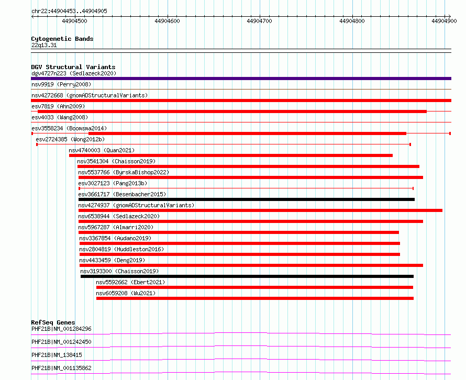This screenshot has width=466, height=380.
Task: Open PHF21B|NM_001284296 gene label
Action: tap(61, 329)
